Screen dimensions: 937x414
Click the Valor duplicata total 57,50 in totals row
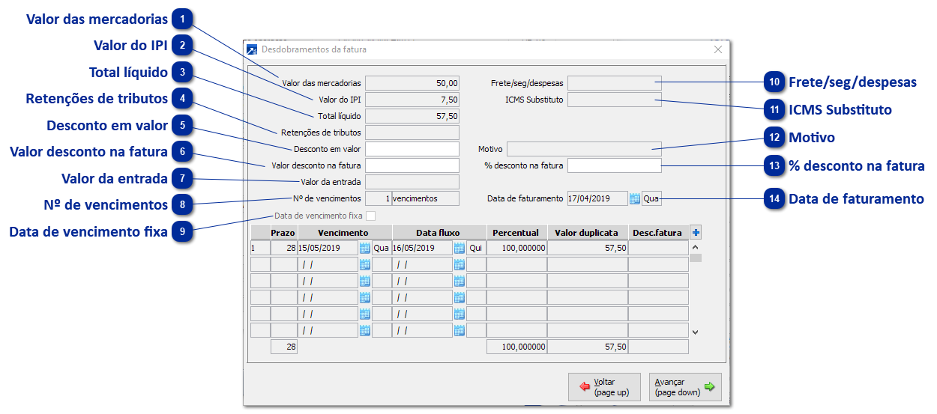coord(587,347)
